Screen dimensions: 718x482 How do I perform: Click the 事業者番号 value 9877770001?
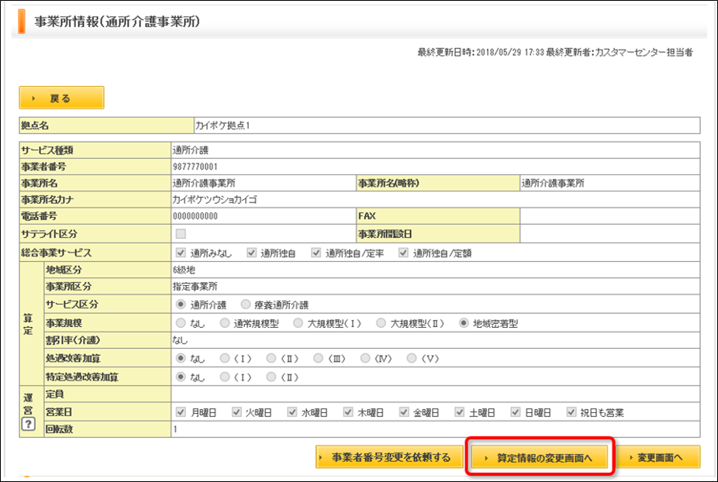pyautogui.click(x=195, y=167)
